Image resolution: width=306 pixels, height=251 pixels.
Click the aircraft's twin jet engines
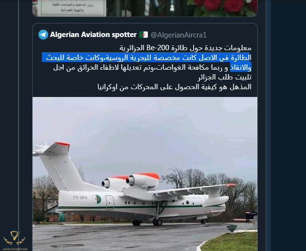tap(131, 181)
